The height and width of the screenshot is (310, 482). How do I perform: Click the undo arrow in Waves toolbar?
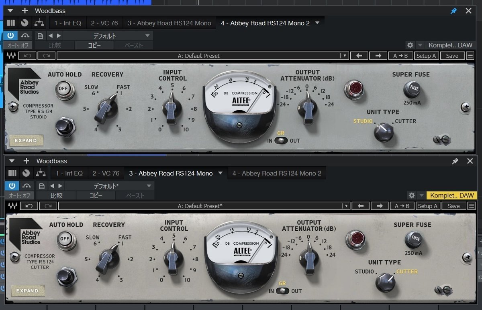click(27, 56)
